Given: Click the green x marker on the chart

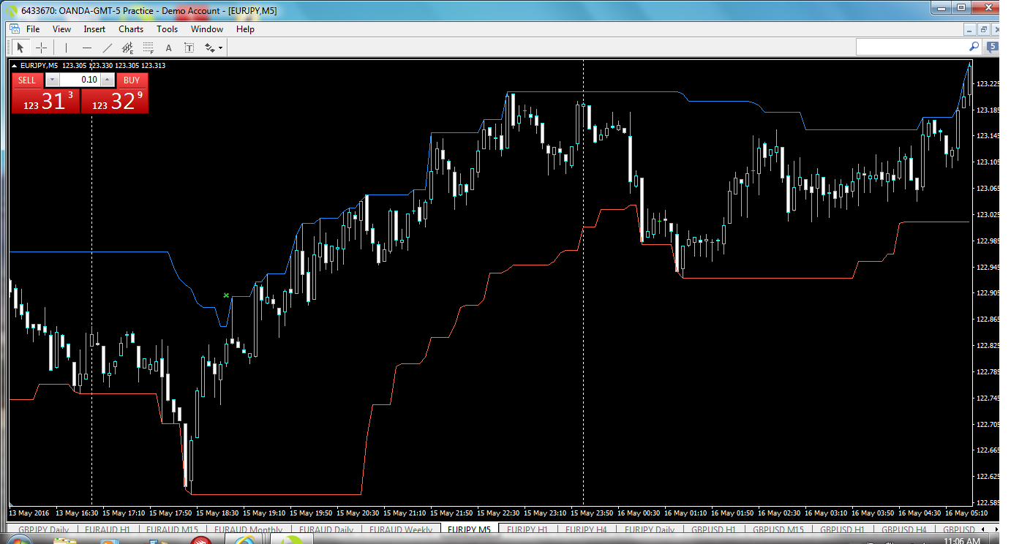Looking at the screenshot, I should (x=226, y=295).
